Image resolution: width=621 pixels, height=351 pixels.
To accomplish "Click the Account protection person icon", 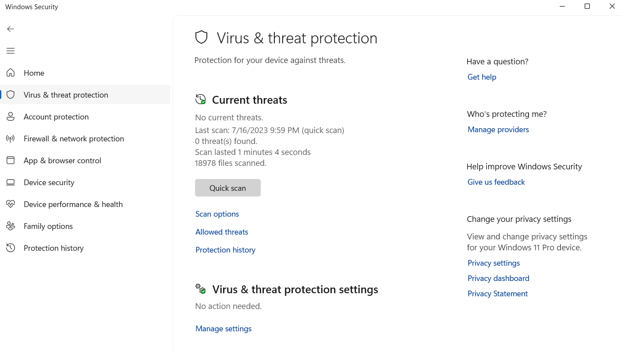I will pos(11,116).
